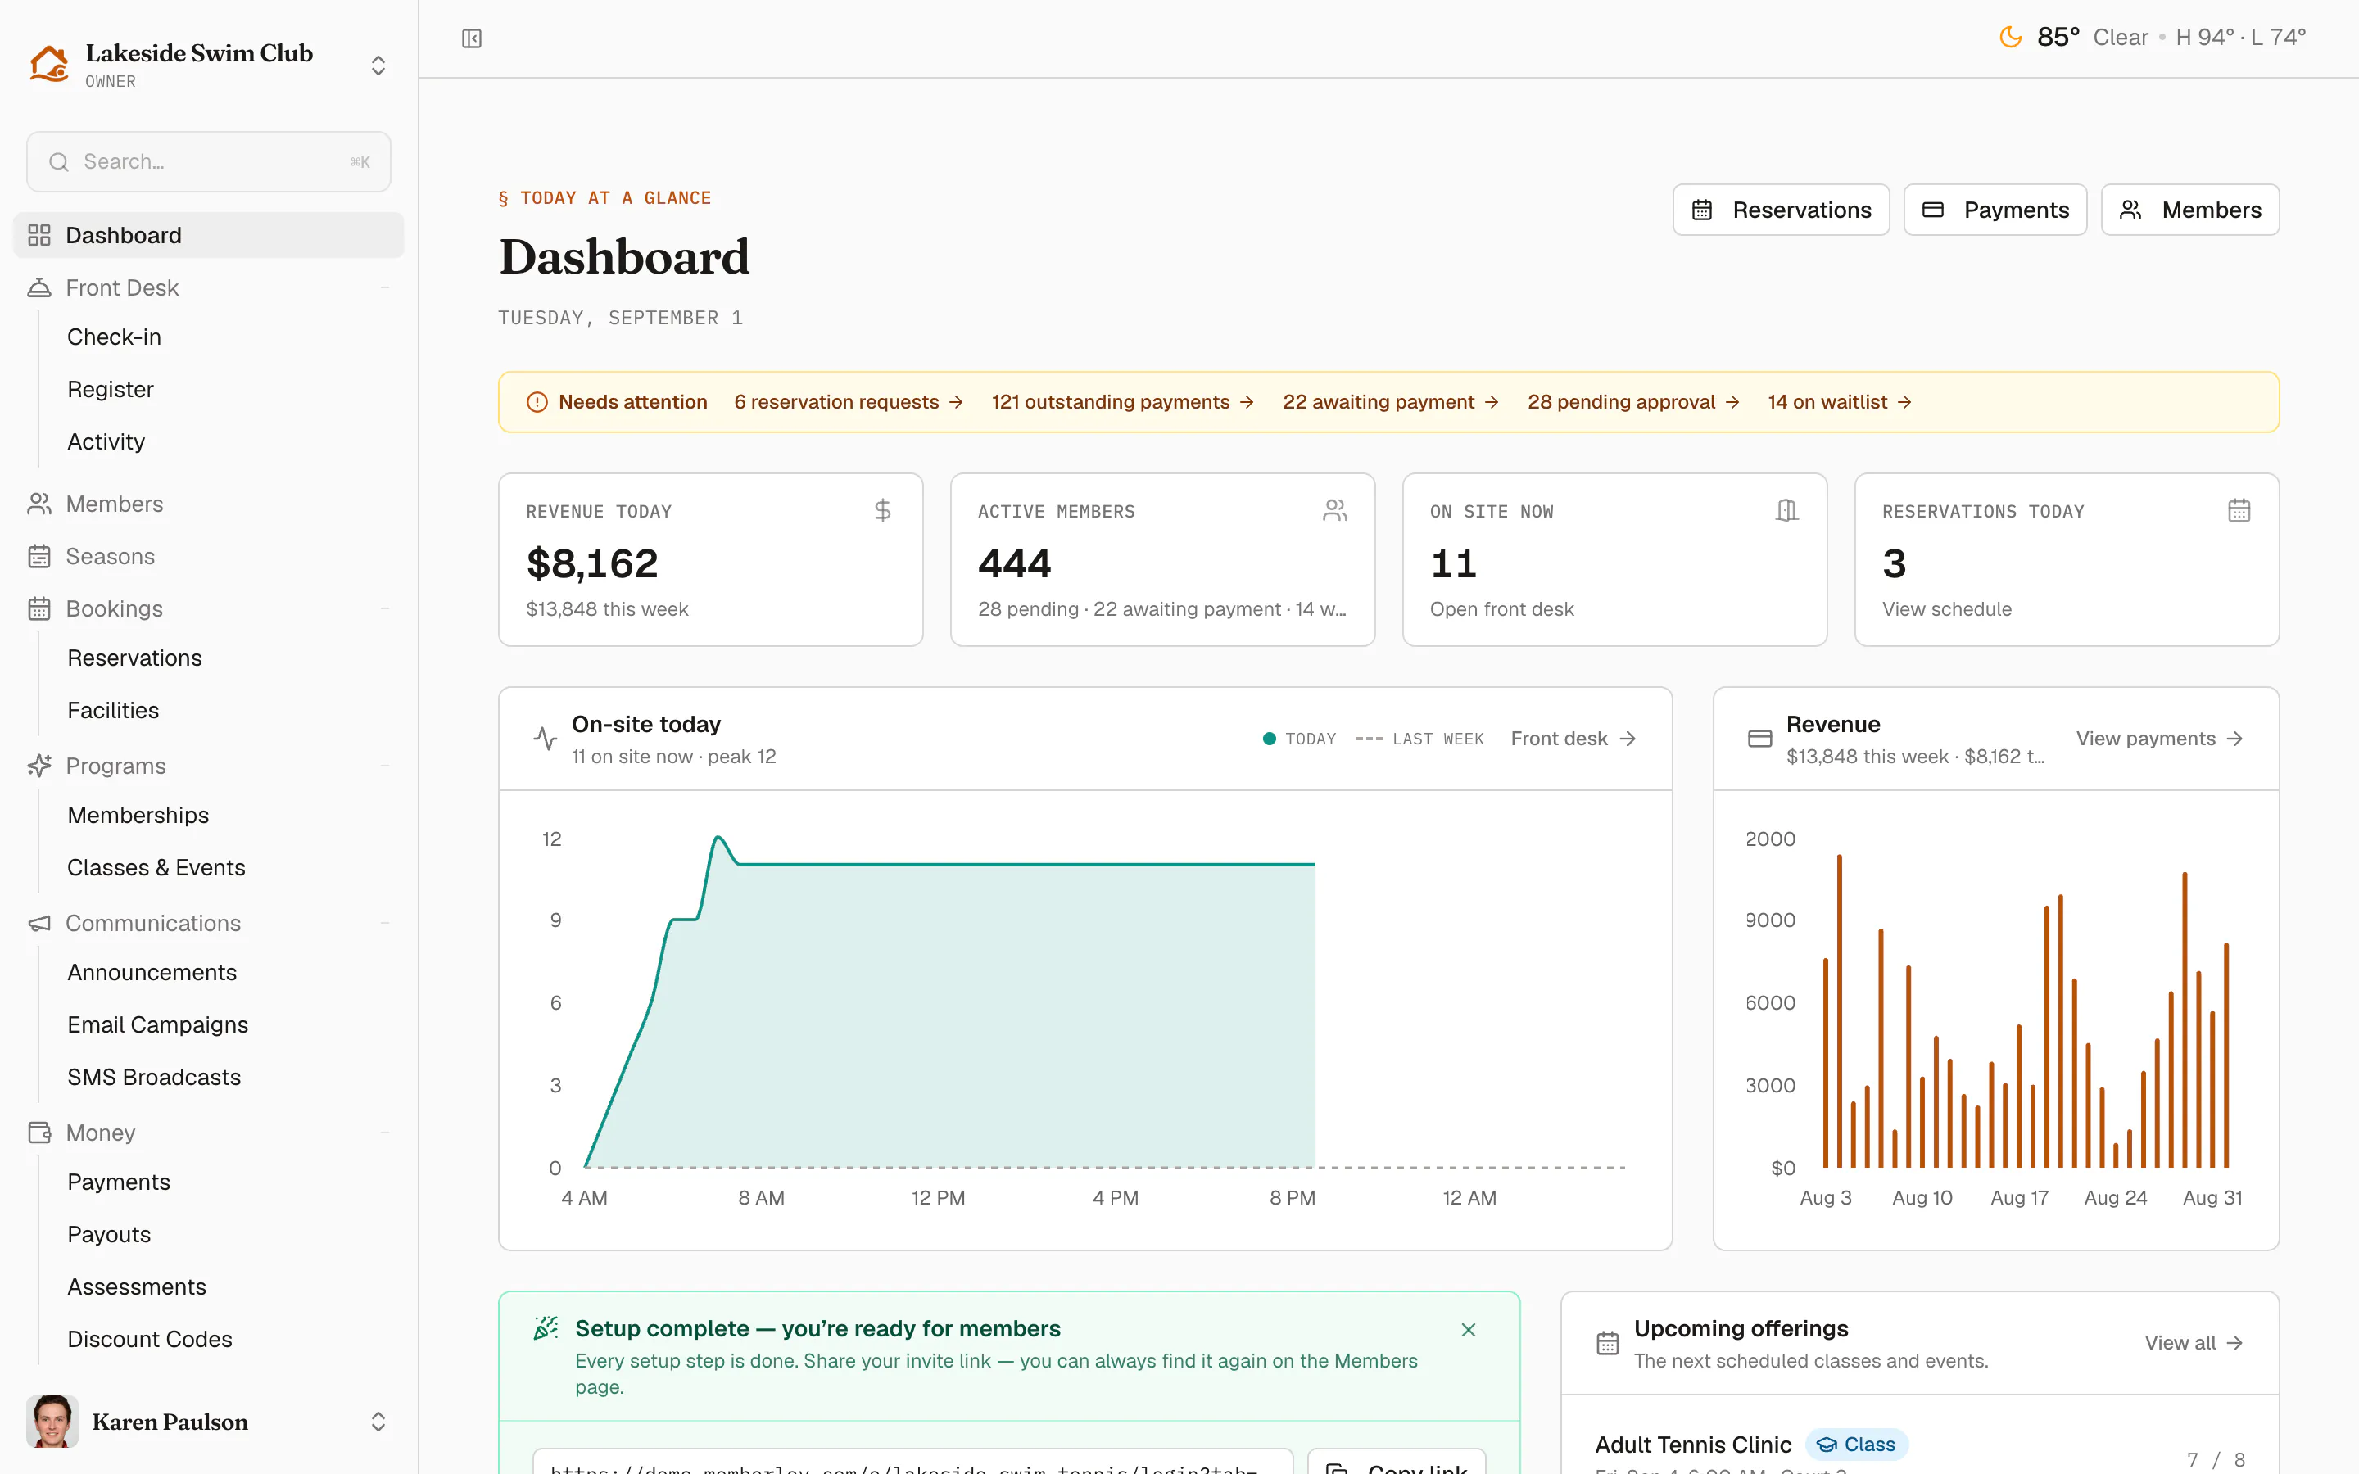Open Payments in the sidebar
The height and width of the screenshot is (1474, 2359).
[x=119, y=1182]
